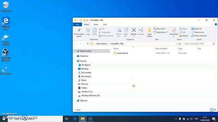Go up one folder level arrow
218x122 pixels.
[88, 44]
